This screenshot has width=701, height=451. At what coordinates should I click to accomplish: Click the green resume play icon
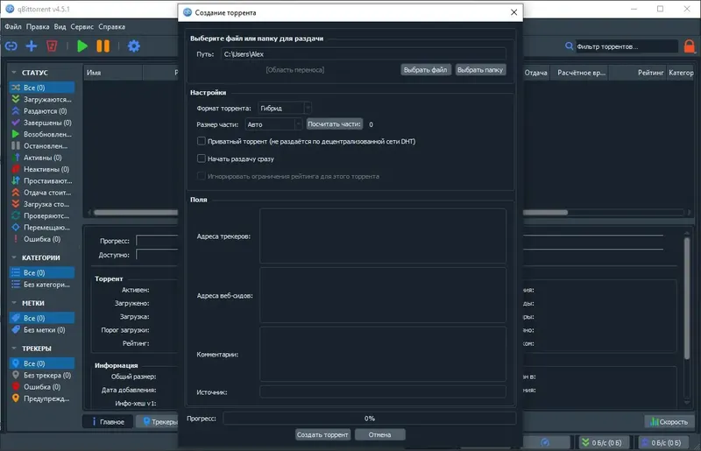click(x=82, y=46)
